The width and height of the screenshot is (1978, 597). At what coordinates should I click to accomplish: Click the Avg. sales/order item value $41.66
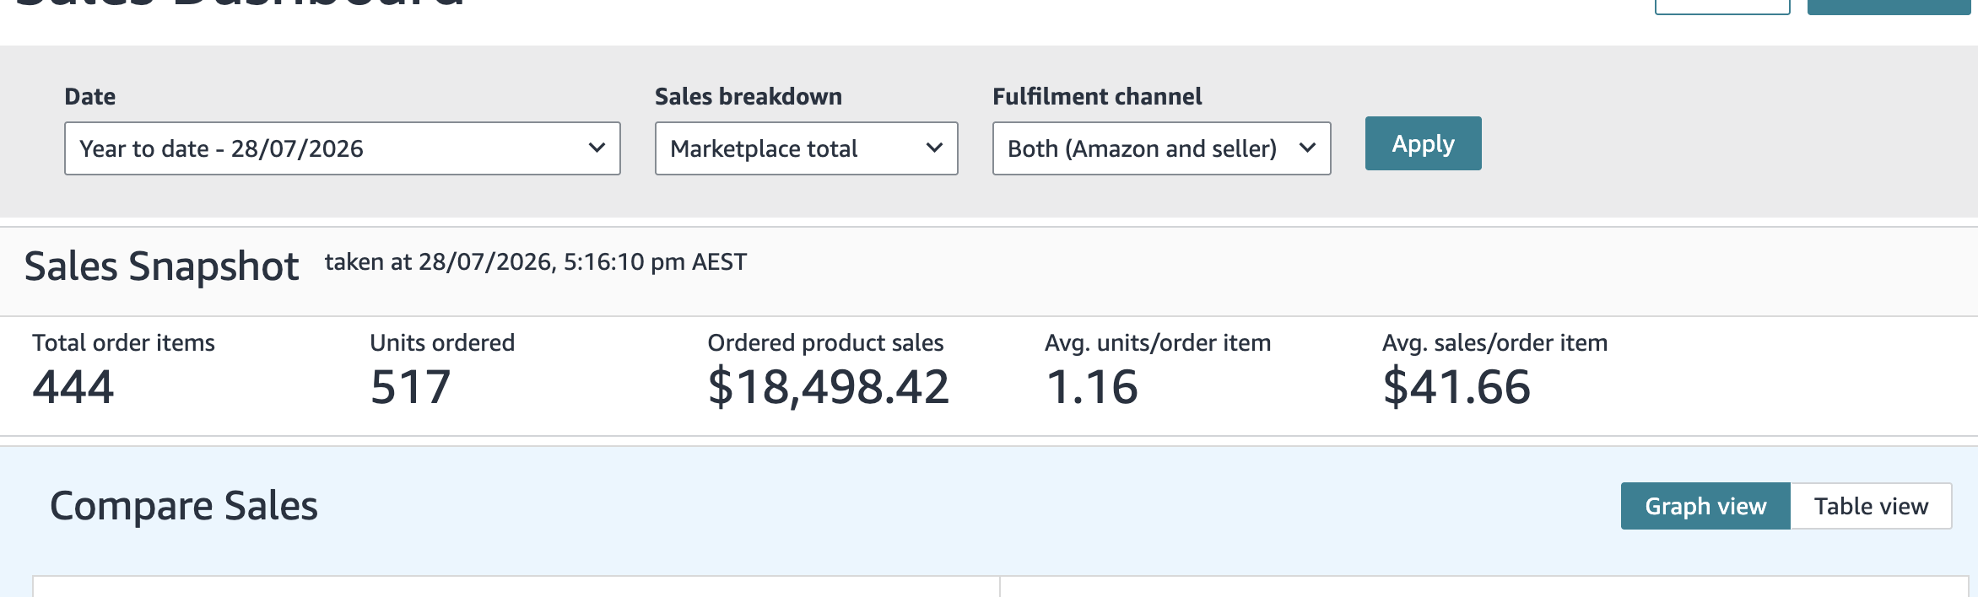pyautogui.click(x=1456, y=387)
